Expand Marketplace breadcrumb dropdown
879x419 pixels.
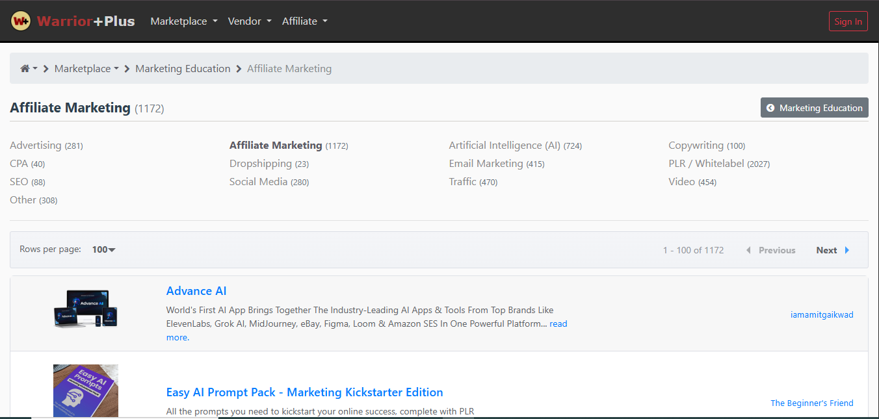click(86, 69)
